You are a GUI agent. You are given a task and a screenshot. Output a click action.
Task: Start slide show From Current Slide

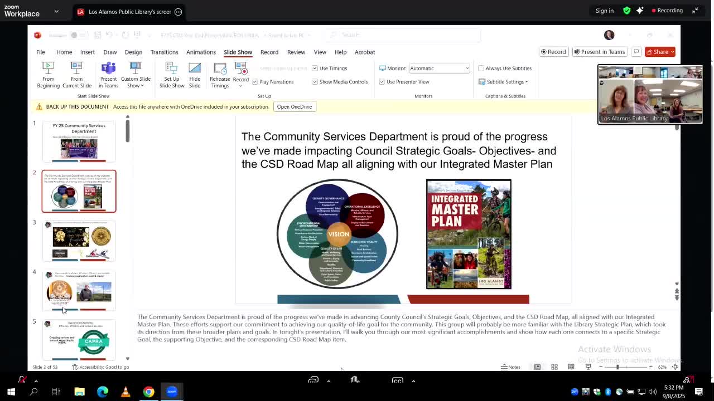[77, 75]
